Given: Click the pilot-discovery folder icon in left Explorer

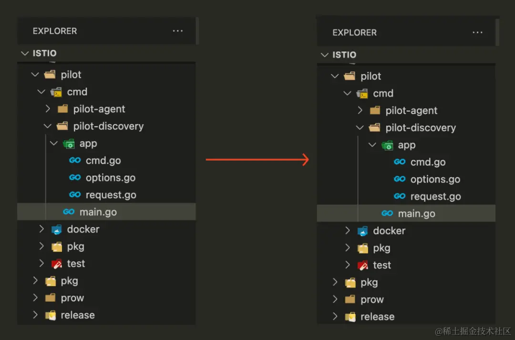Looking at the screenshot, I should [62, 126].
